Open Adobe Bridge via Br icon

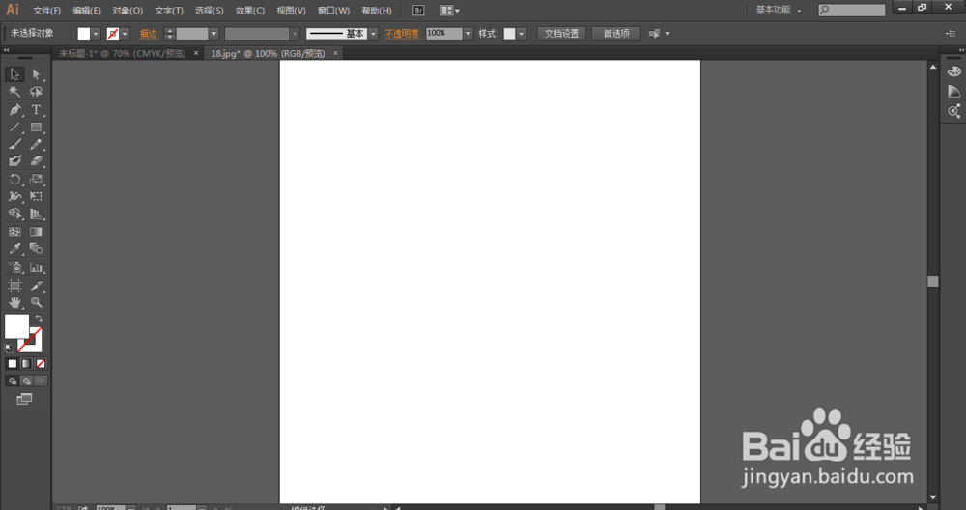418,11
